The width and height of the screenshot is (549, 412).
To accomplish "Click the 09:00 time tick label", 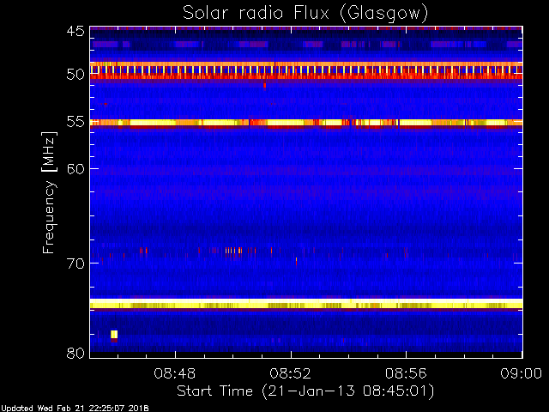I will click(x=521, y=373).
